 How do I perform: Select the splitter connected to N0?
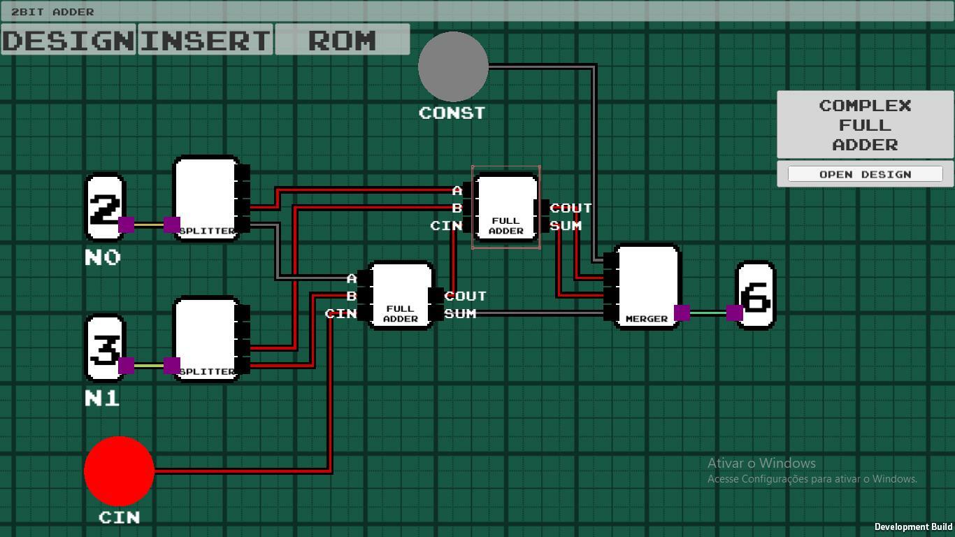point(206,199)
